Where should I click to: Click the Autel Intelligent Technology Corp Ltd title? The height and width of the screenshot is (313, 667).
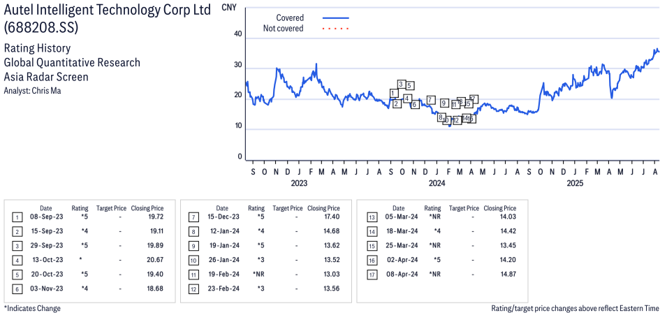pyautogui.click(x=107, y=10)
